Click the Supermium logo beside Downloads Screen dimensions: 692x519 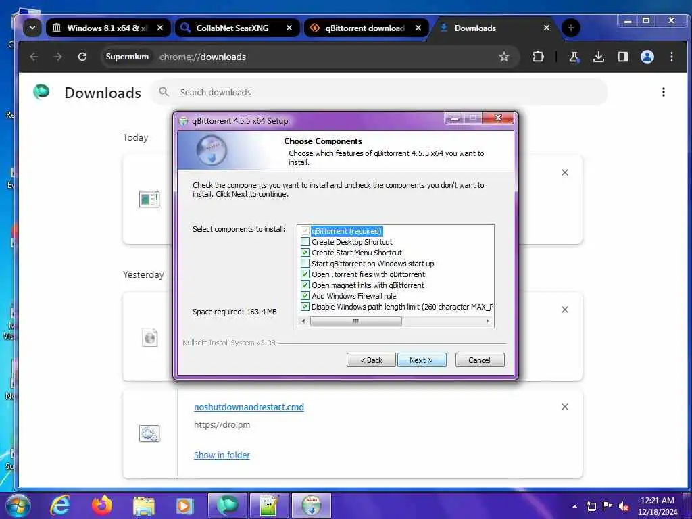(41, 92)
